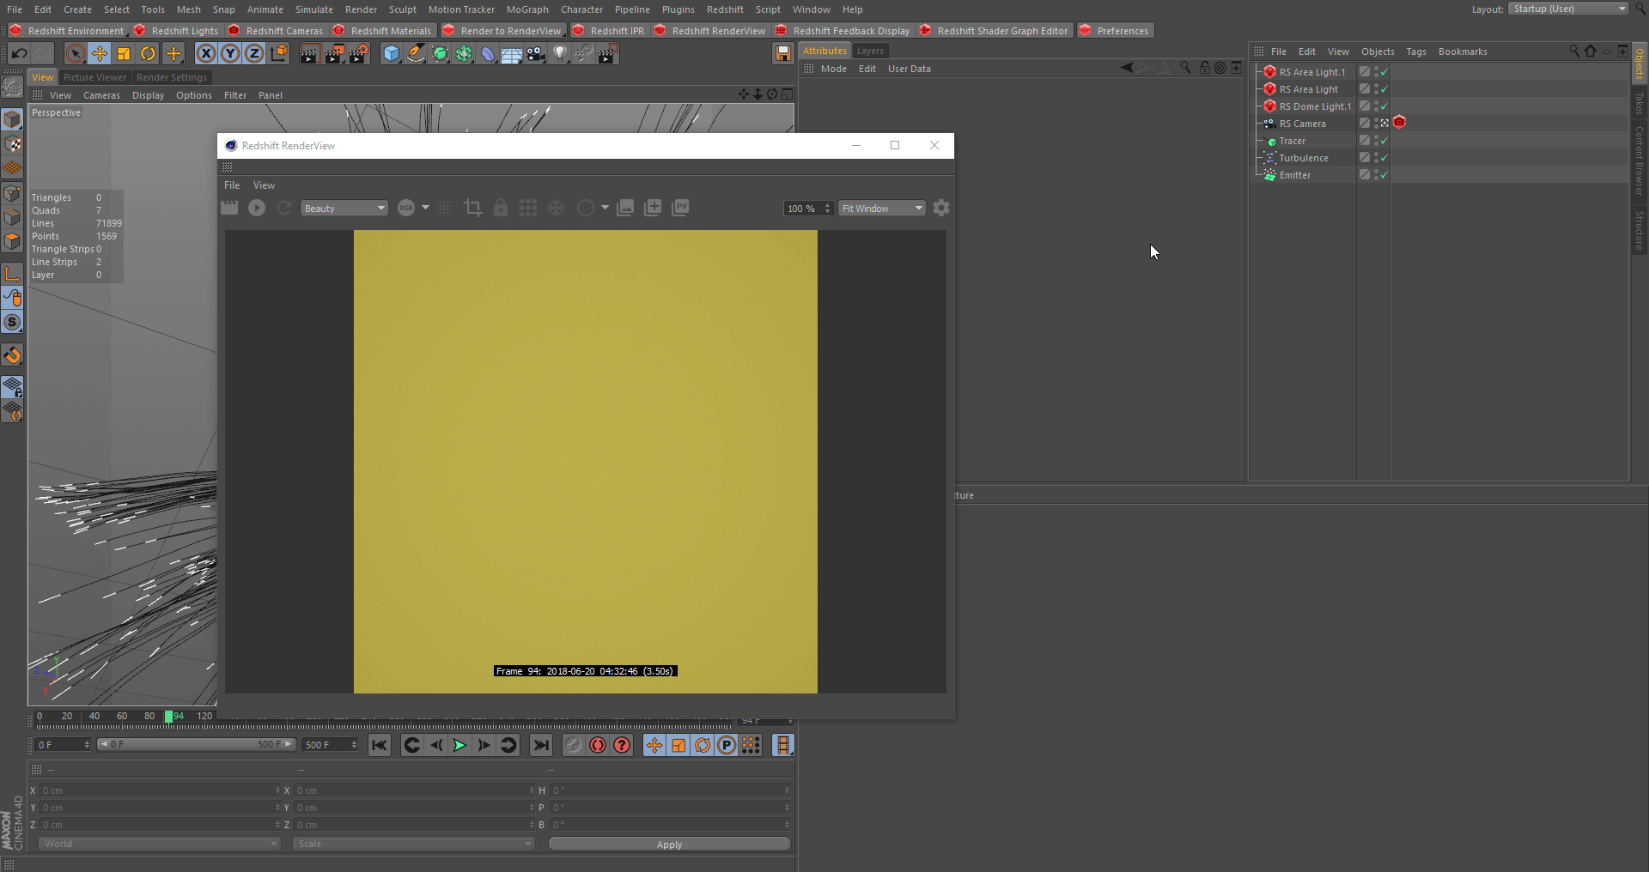
Task: Activate the Scale tool
Action: (124, 54)
